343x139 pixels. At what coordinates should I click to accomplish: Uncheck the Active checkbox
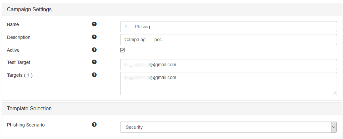click(x=122, y=50)
